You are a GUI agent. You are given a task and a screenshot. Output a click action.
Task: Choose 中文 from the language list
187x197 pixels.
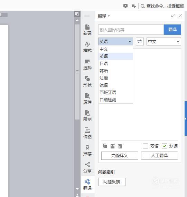115,49
